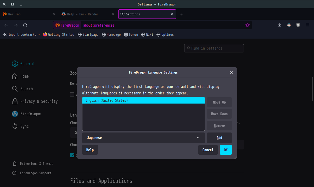The image size is (314, 187).
Task: Click the back navigation arrow
Action: coord(6,25)
